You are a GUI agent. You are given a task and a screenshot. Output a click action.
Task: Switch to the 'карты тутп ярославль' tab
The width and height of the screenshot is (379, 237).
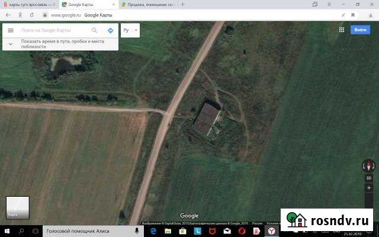point(28,4)
